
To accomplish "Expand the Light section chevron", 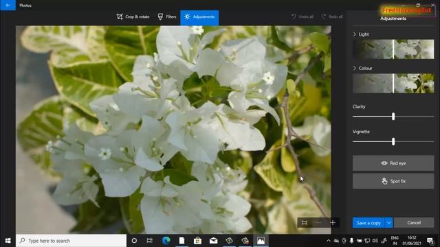I will (355, 34).
